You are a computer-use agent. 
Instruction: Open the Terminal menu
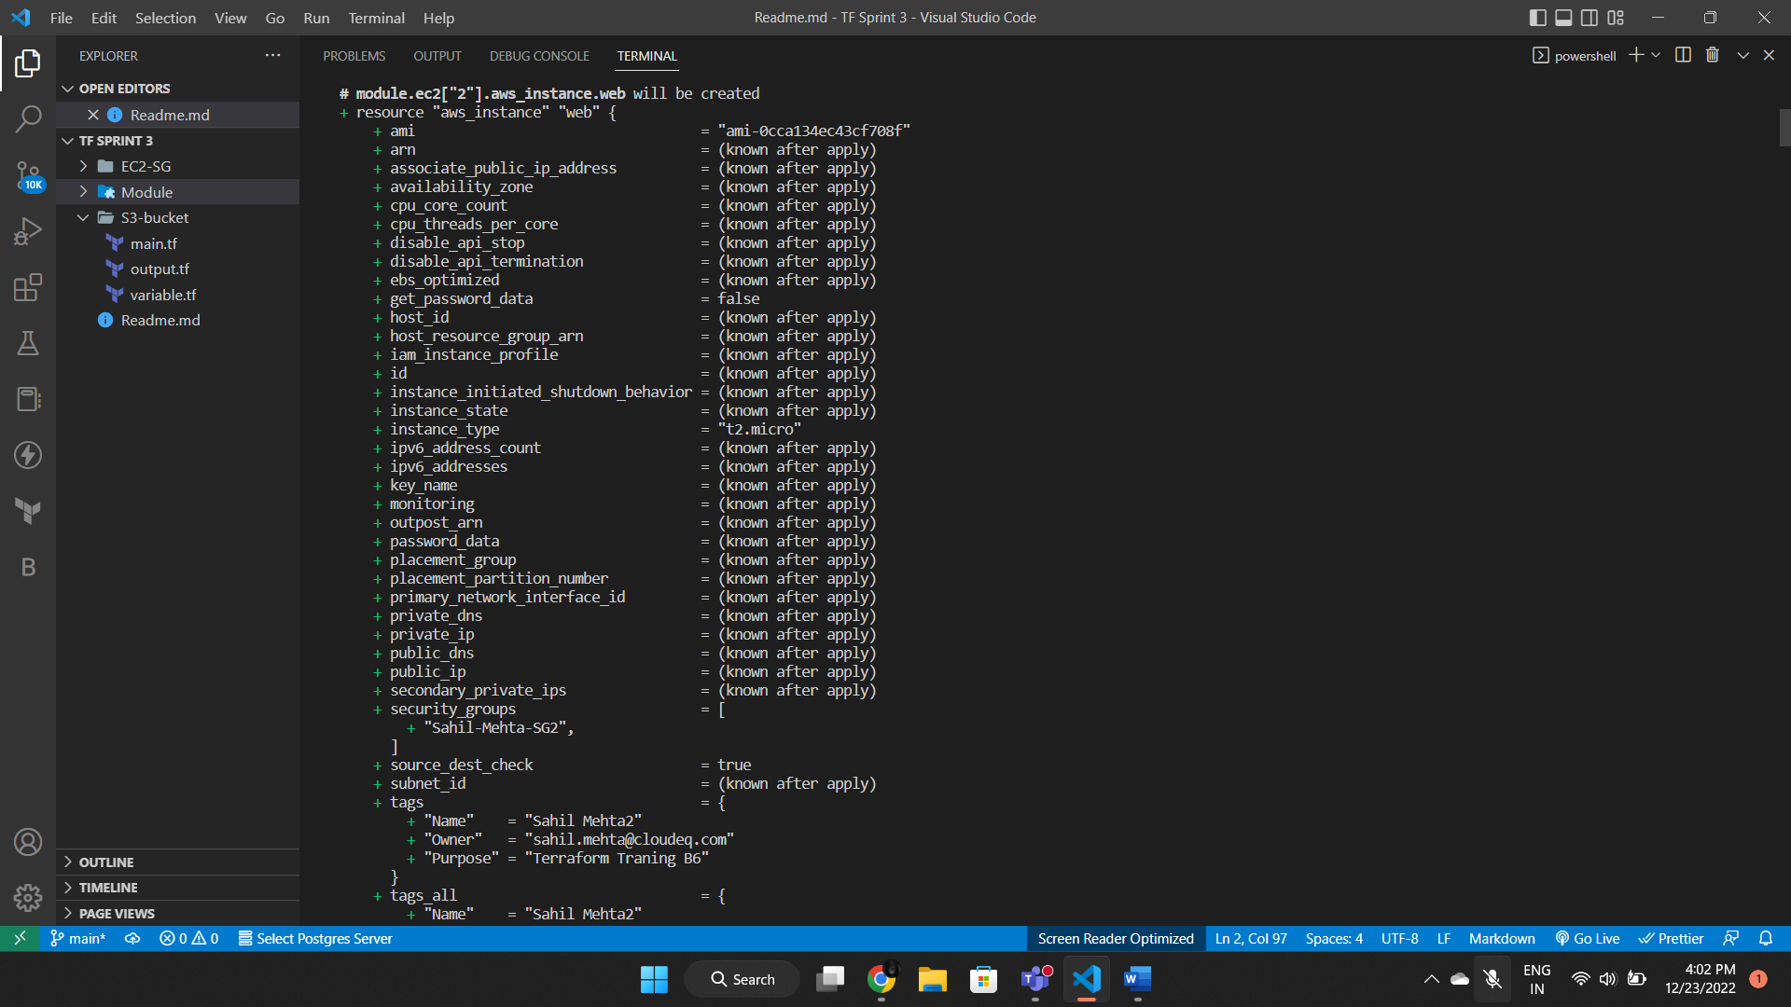(375, 18)
